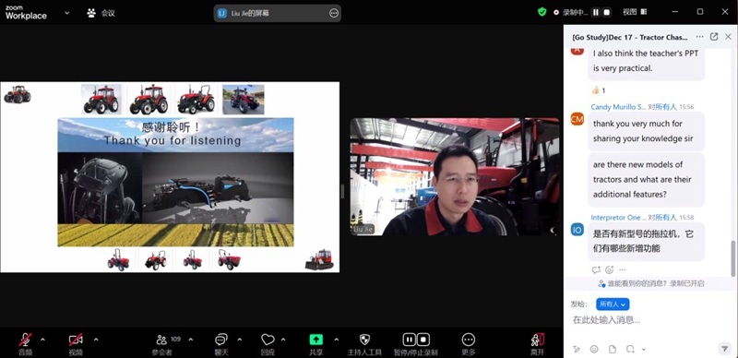Viewport: 738px width, 358px height.
Task: Click the green share screen icon
Action: click(x=315, y=340)
